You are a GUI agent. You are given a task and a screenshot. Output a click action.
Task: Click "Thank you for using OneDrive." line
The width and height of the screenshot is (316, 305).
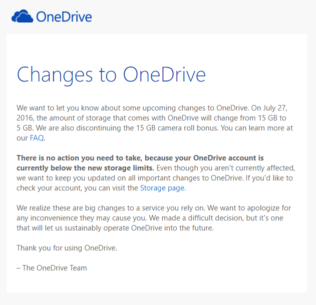click(x=67, y=247)
